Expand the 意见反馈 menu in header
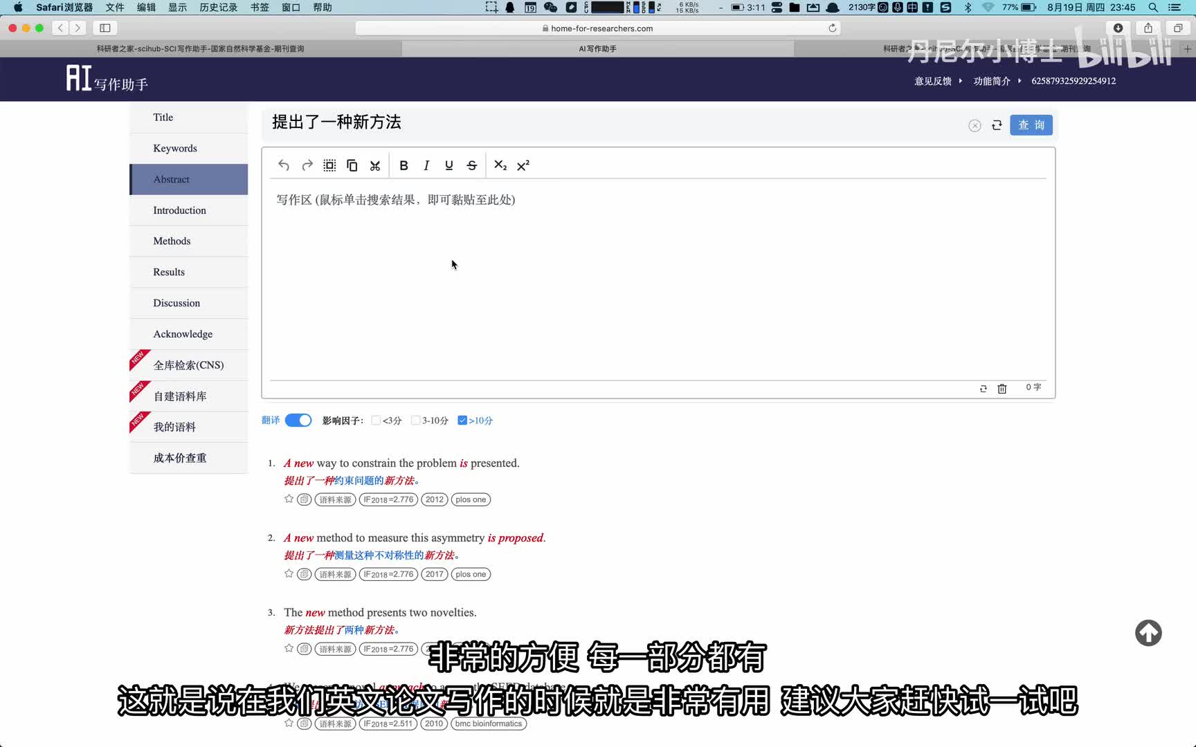The image size is (1196, 747). [x=938, y=81]
